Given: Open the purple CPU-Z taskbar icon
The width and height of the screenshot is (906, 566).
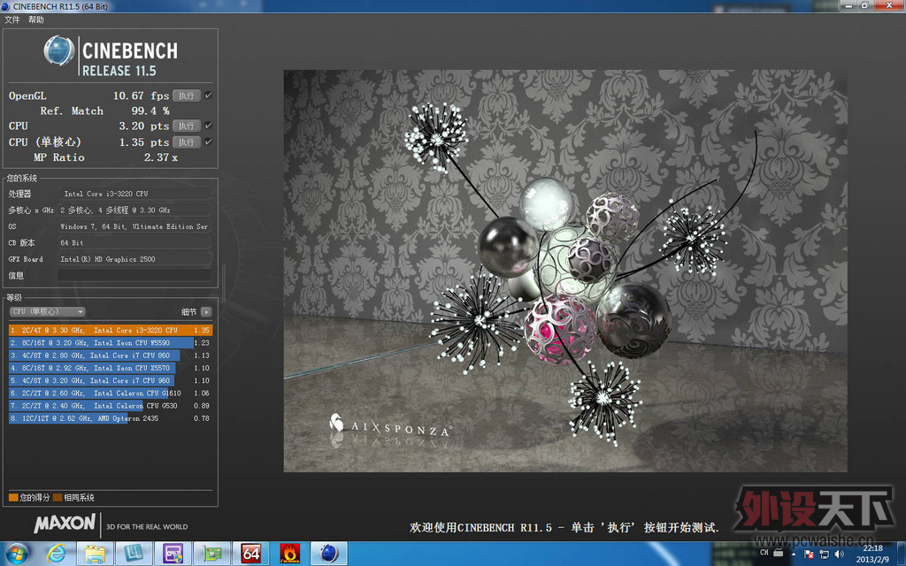Looking at the screenshot, I should (x=173, y=554).
